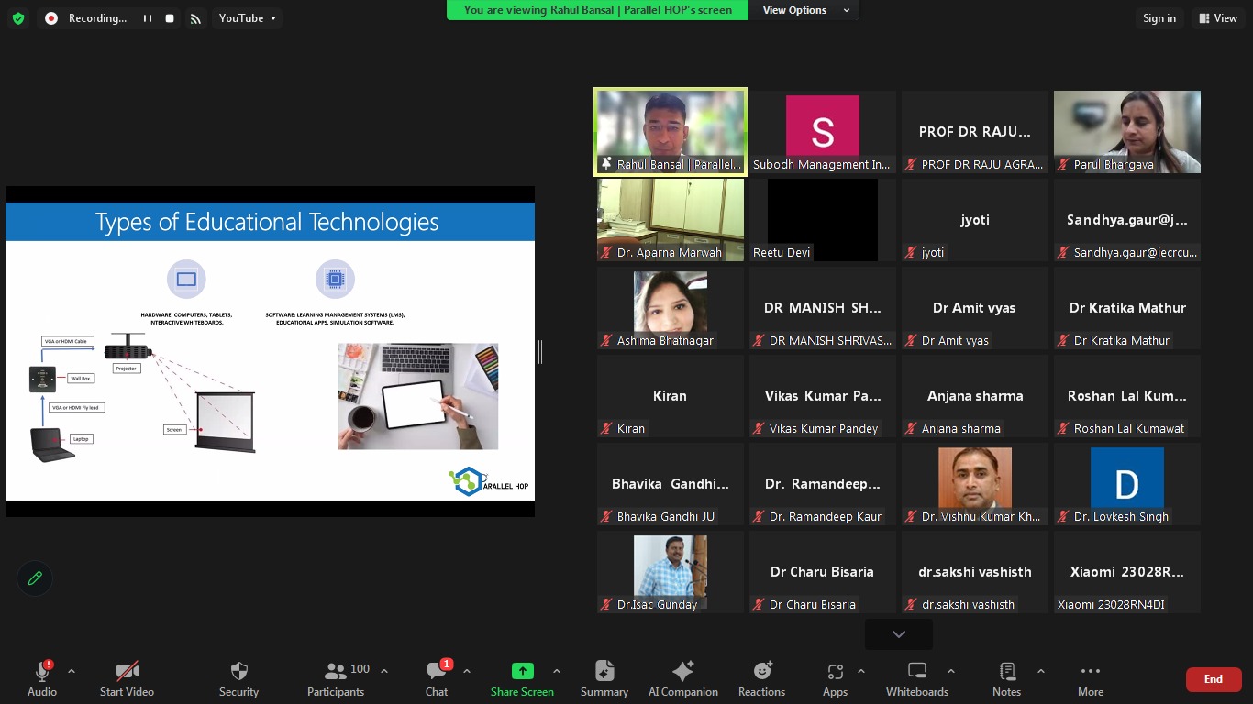
Task: Click the Sign in button
Action: (x=1159, y=18)
